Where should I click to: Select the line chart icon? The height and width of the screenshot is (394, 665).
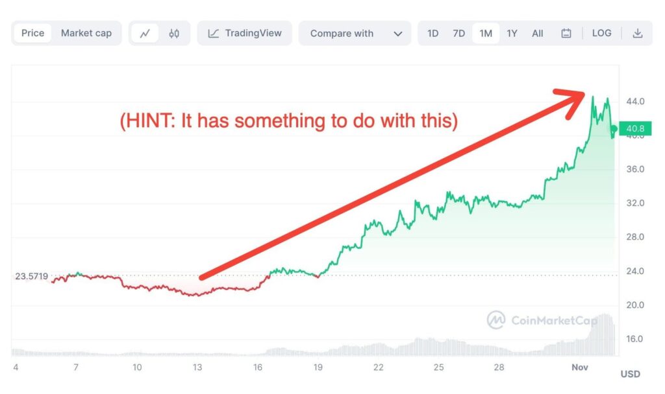click(145, 33)
